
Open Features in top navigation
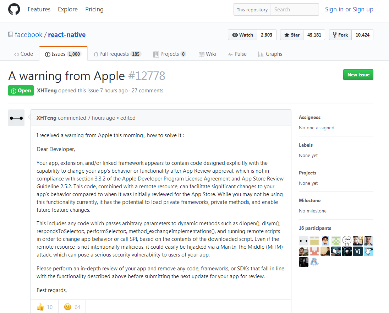39,10
